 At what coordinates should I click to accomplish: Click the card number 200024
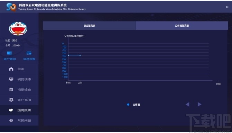tap(16, 45)
